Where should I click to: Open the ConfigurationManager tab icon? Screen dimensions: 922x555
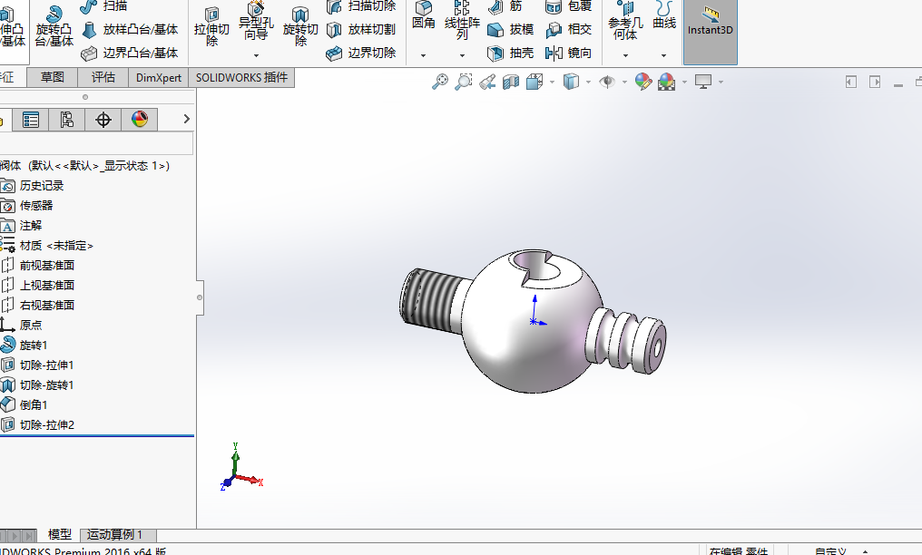point(67,120)
